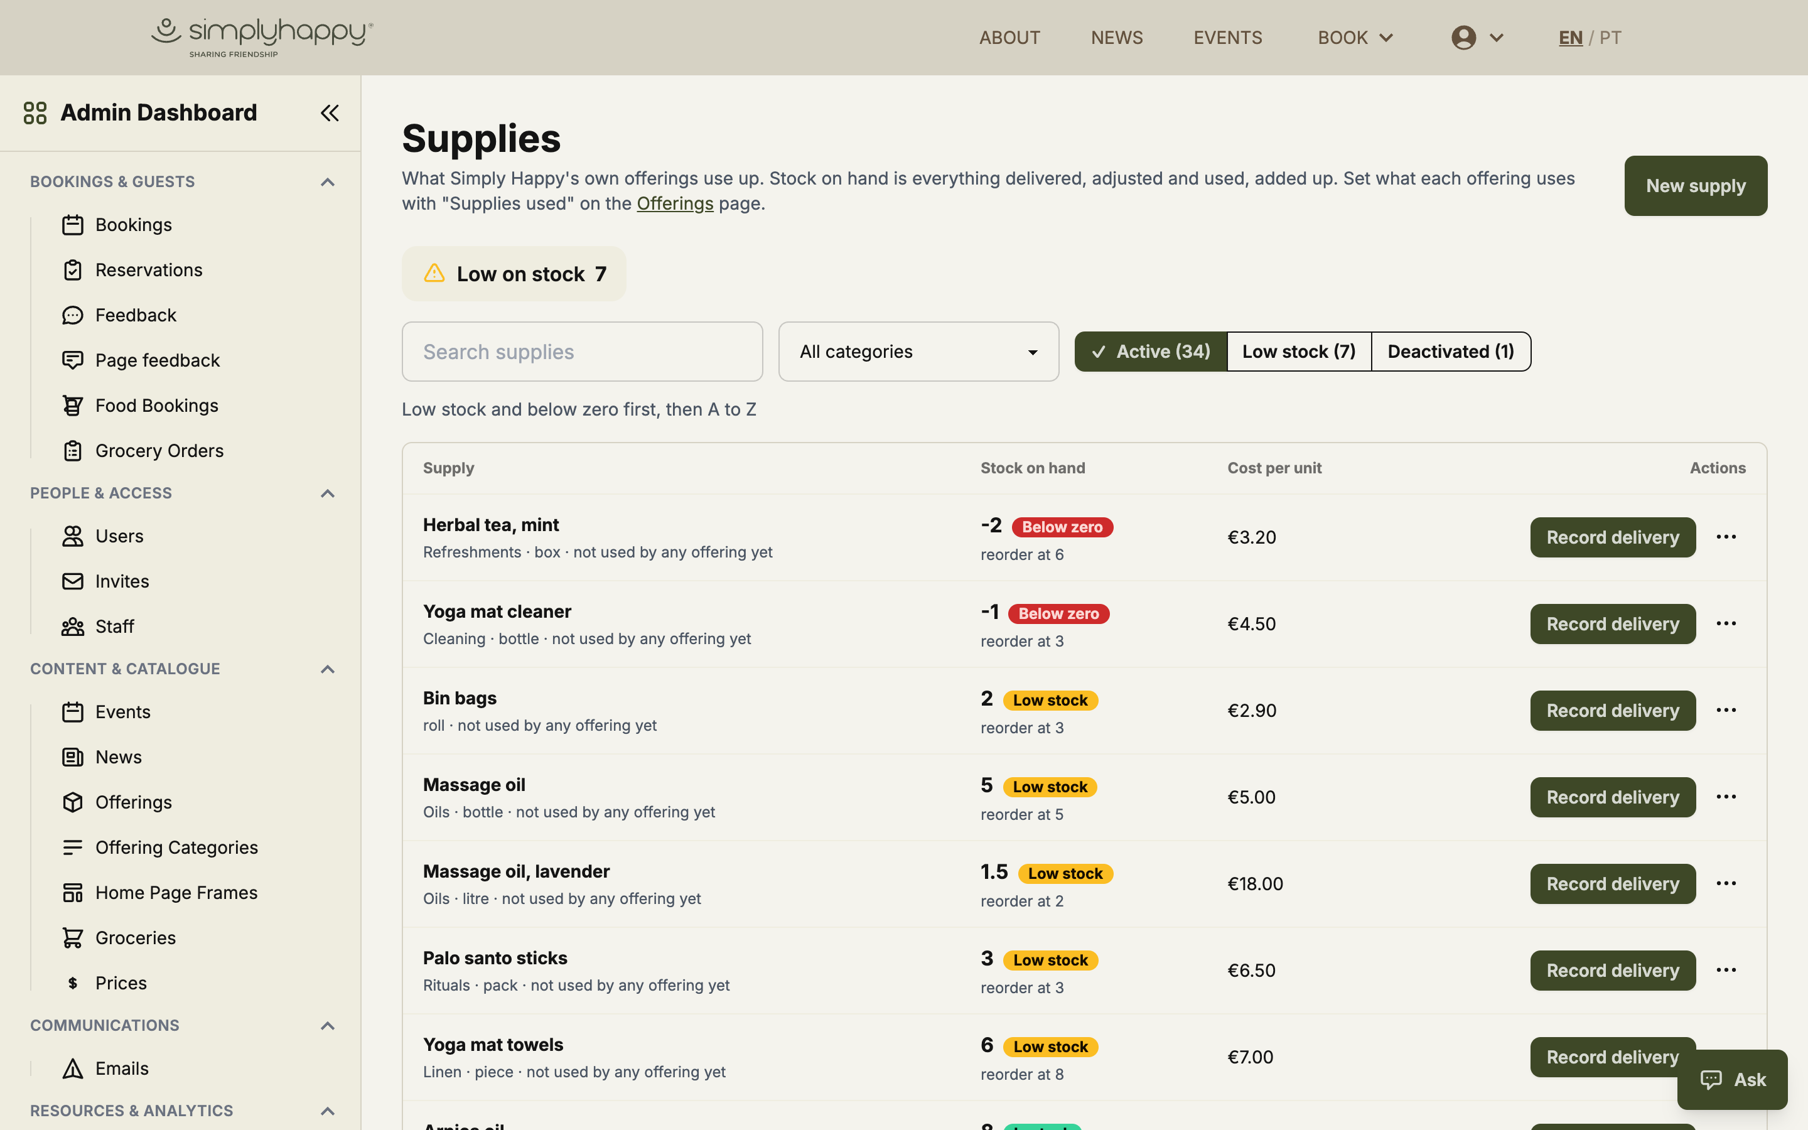Collapse the People & Access section
Image resolution: width=1808 pixels, height=1130 pixels.
click(327, 493)
